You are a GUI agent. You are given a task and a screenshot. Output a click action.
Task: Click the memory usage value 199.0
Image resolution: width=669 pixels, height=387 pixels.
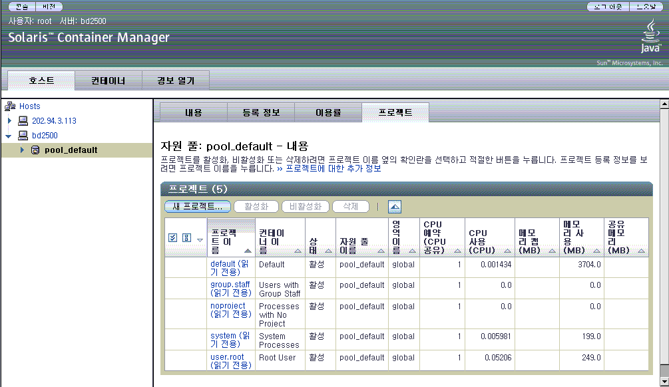coord(591,336)
